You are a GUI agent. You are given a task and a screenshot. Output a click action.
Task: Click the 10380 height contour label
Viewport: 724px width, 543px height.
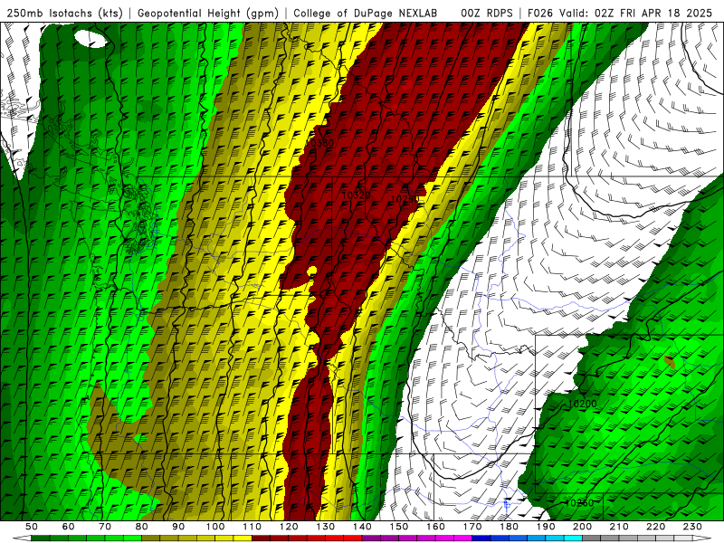tap(320, 143)
